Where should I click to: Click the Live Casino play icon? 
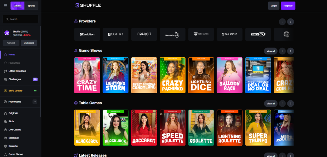[5, 130]
